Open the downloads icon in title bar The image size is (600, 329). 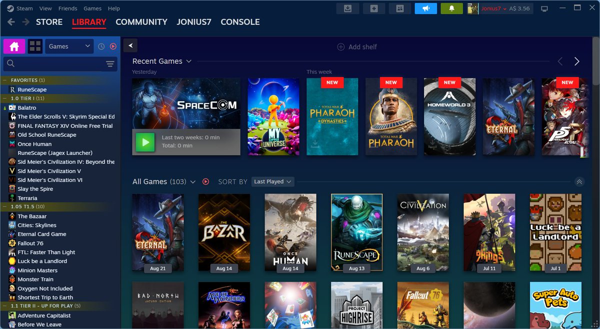(347, 8)
